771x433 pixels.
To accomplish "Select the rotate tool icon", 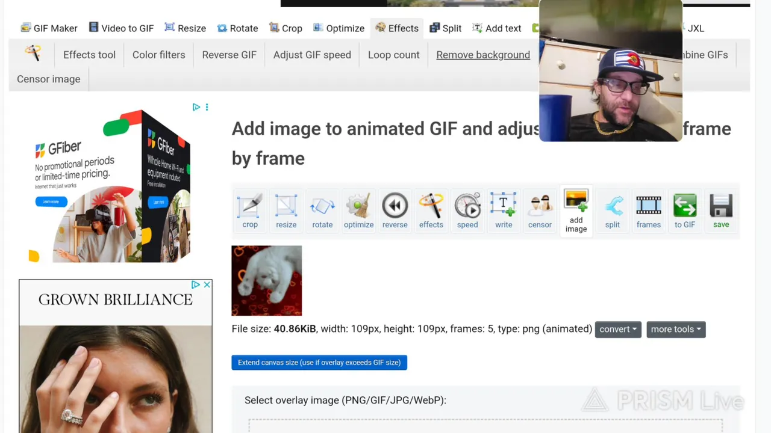I will [x=322, y=211].
